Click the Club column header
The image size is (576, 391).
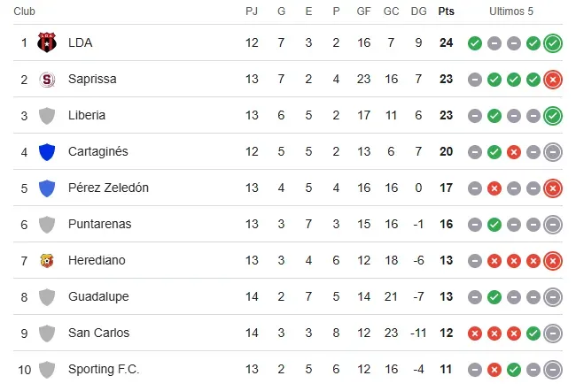[x=24, y=11]
